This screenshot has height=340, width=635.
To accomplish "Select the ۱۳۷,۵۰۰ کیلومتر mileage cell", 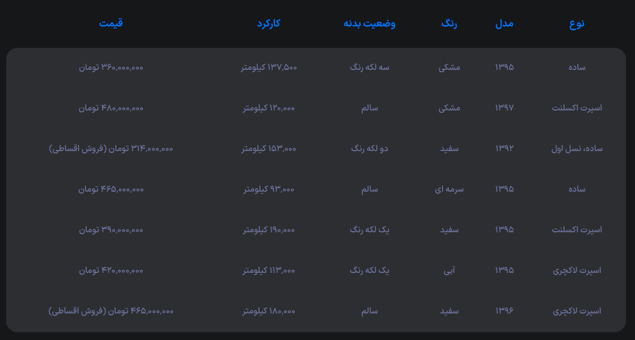I will 269,67.
